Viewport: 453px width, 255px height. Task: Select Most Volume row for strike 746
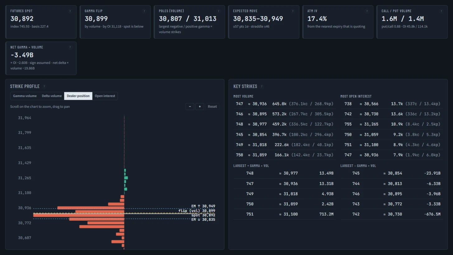coord(285,114)
